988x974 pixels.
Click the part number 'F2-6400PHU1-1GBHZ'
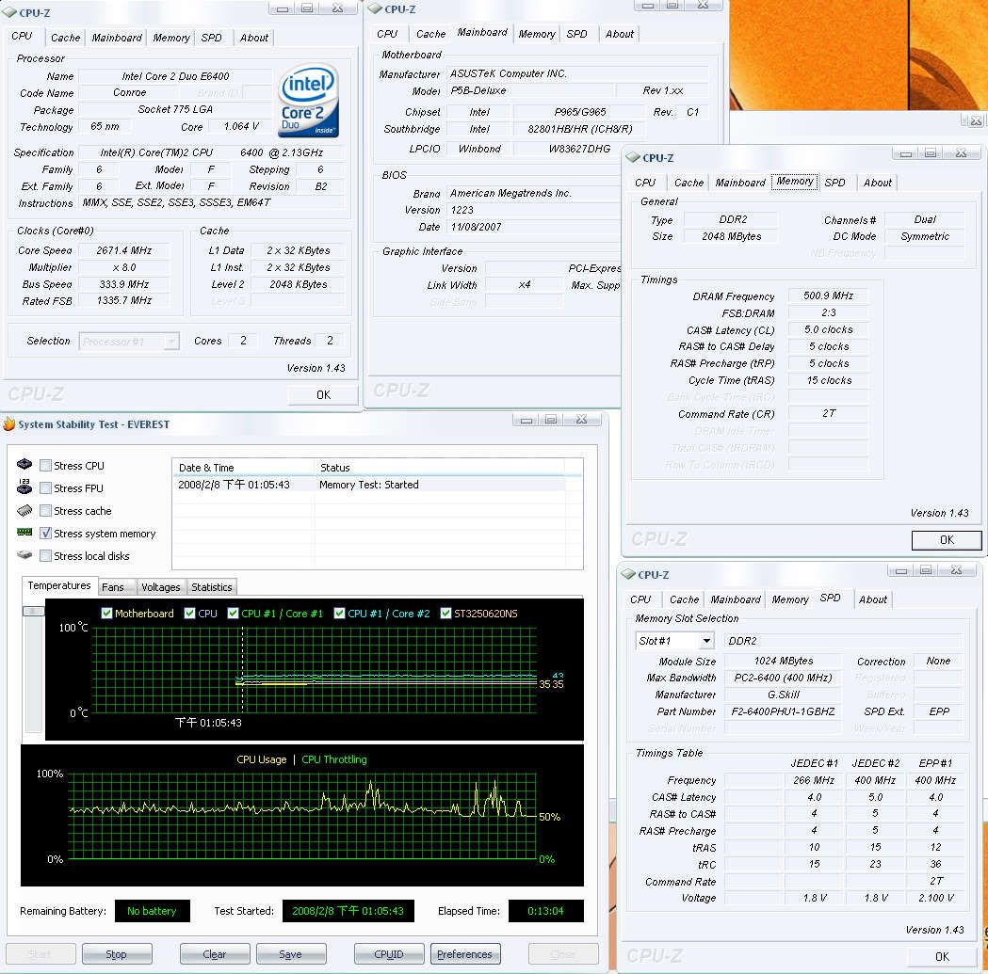784,711
